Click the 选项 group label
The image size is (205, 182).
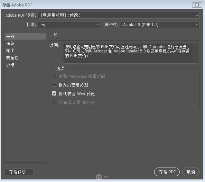coord(60,68)
